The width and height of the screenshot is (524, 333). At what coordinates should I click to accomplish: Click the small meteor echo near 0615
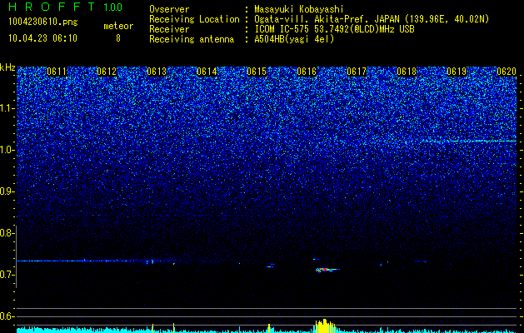point(270,266)
